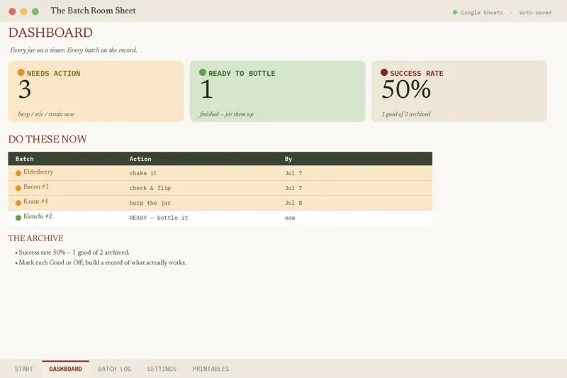The image size is (567, 378).
Task: Go to the SETTINGS tab
Action: [x=162, y=369]
